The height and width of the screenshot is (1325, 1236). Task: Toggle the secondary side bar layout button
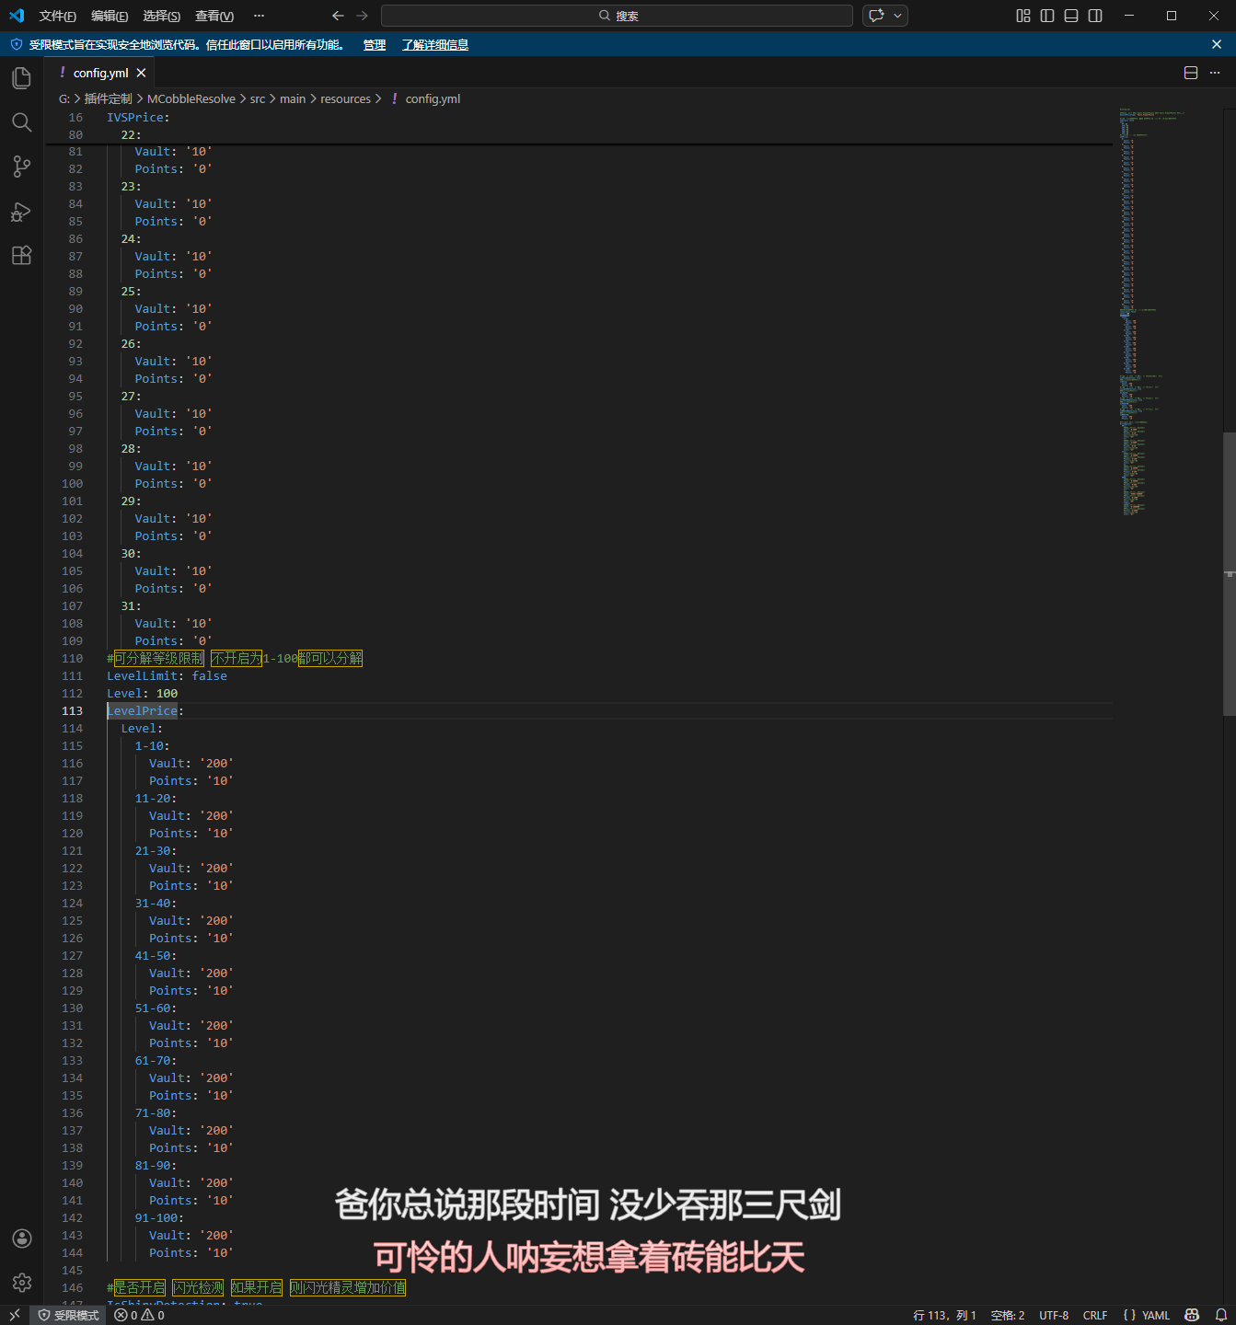1095,16
